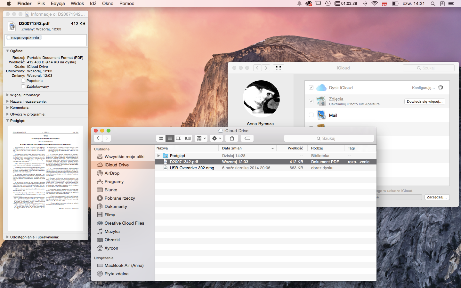The height and width of the screenshot is (288, 461).
Task: Open the Idź menu
Action: click(x=93, y=4)
